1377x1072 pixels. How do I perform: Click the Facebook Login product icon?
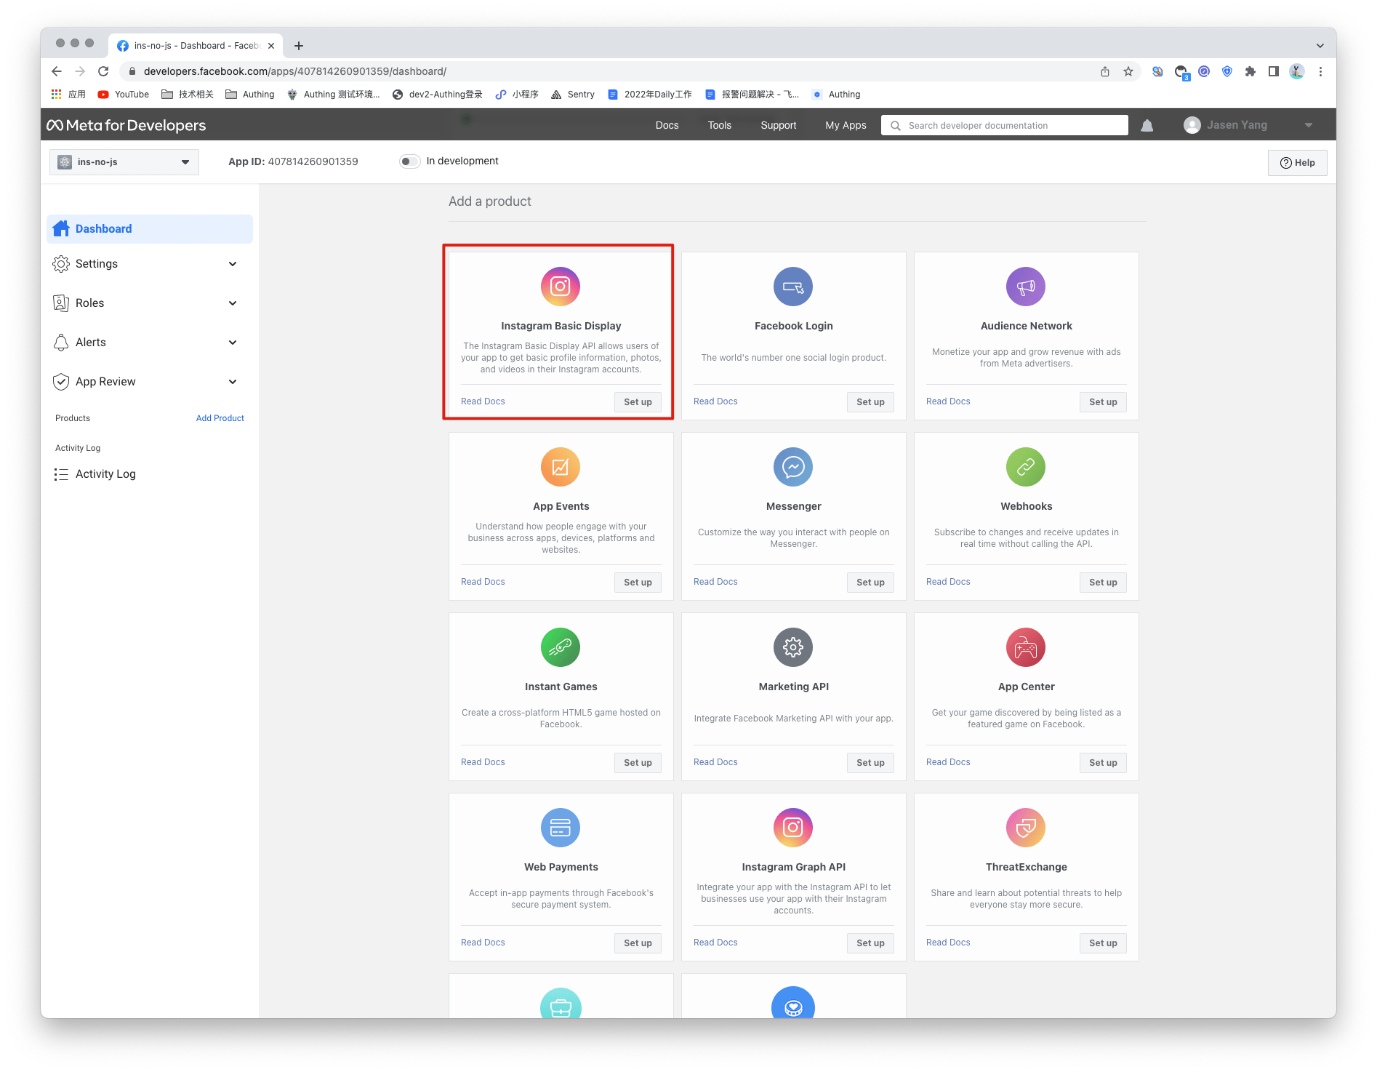pyautogui.click(x=792, y=286)
